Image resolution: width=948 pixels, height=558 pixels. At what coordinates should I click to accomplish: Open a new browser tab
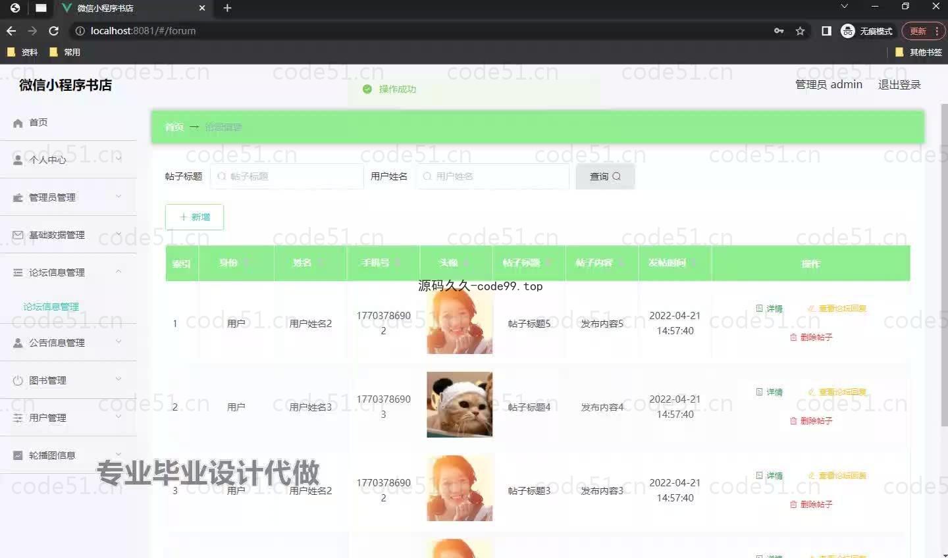[x=228, y=8]
